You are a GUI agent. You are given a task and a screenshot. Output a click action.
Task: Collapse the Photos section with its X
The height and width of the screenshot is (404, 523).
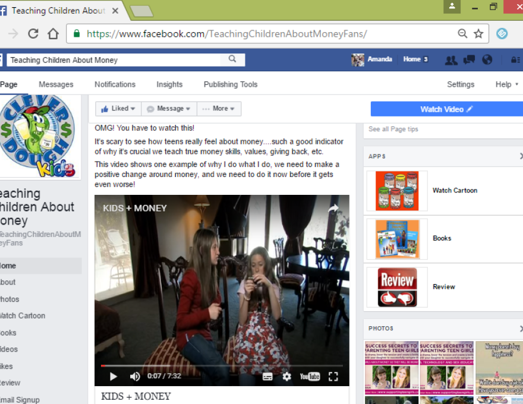coord(521,329)
